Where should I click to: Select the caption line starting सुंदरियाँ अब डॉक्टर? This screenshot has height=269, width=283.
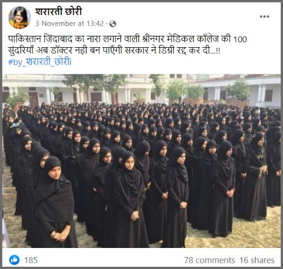click(x=114, y=51)
